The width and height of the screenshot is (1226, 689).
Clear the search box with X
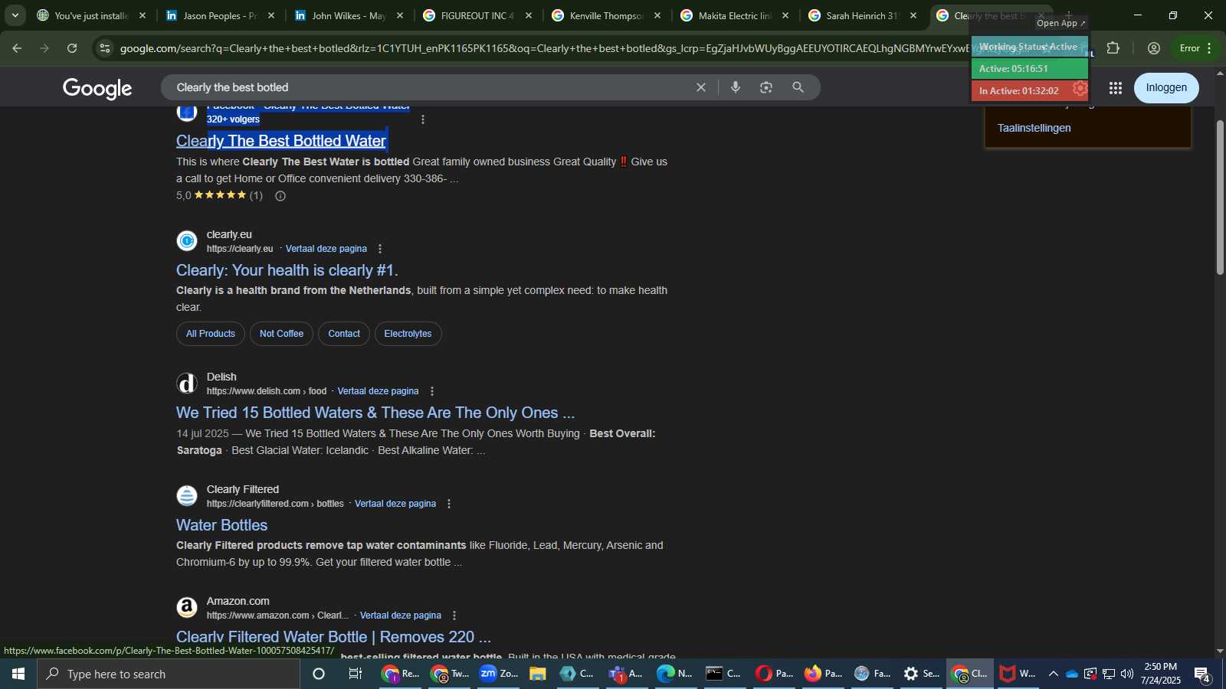tap(700, 87)
